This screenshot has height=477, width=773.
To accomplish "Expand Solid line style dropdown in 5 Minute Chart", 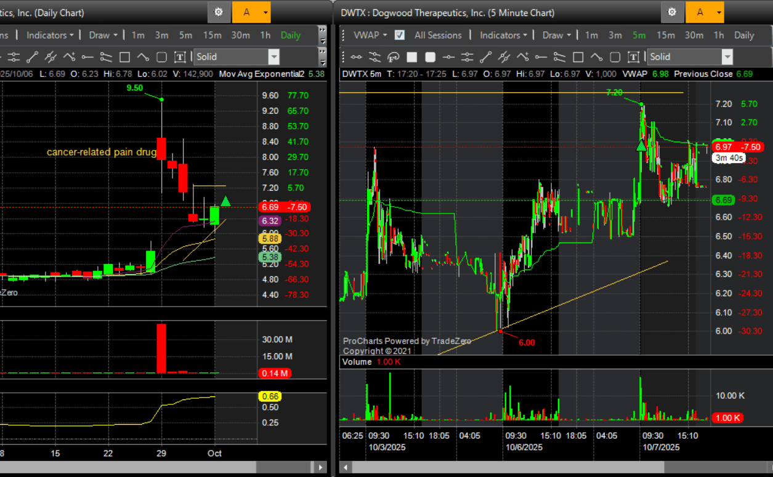I will (727, 57).
